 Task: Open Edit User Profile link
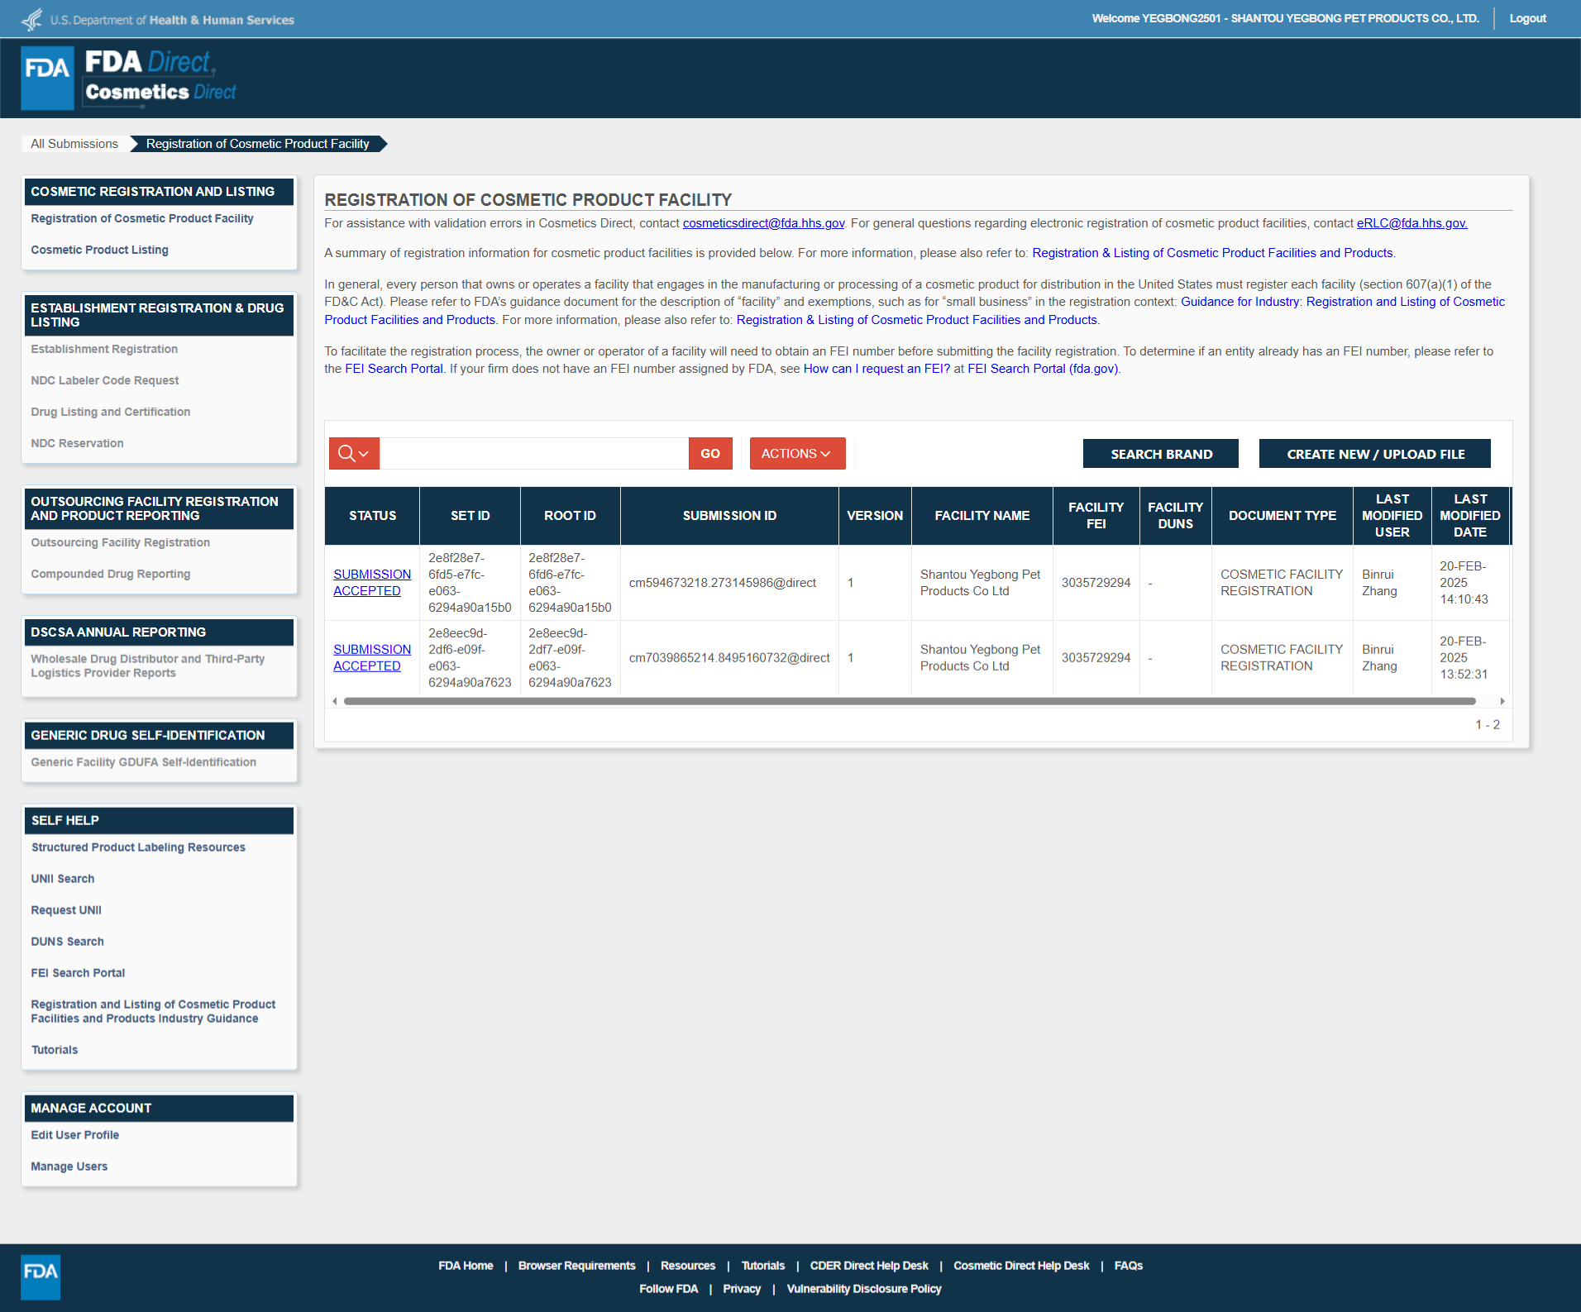point(75,1135)
